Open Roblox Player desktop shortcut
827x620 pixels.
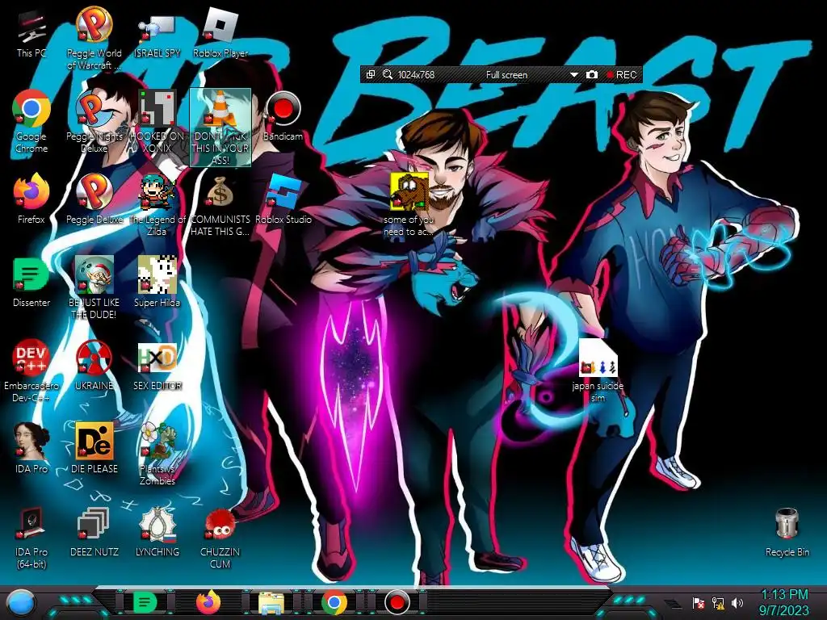point(220,32)
